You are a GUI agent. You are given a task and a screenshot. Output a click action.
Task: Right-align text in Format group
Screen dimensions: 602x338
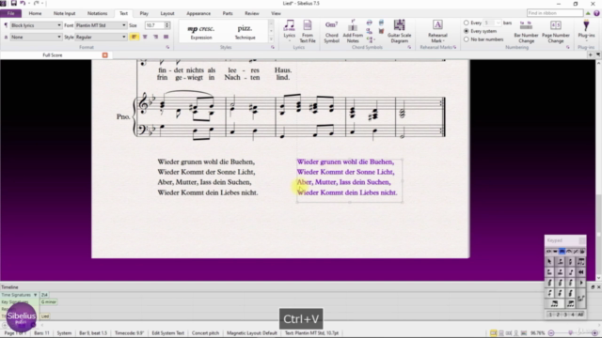tap(155, 37)
